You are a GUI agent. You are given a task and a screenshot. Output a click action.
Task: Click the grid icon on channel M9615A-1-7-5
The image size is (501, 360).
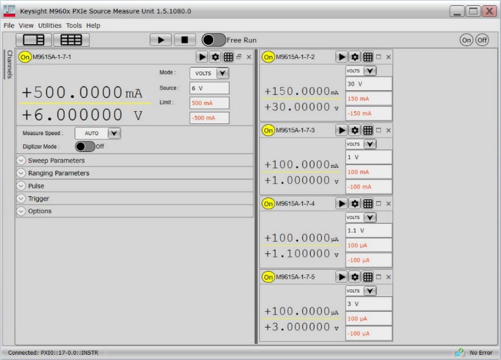tap(368, 277)
